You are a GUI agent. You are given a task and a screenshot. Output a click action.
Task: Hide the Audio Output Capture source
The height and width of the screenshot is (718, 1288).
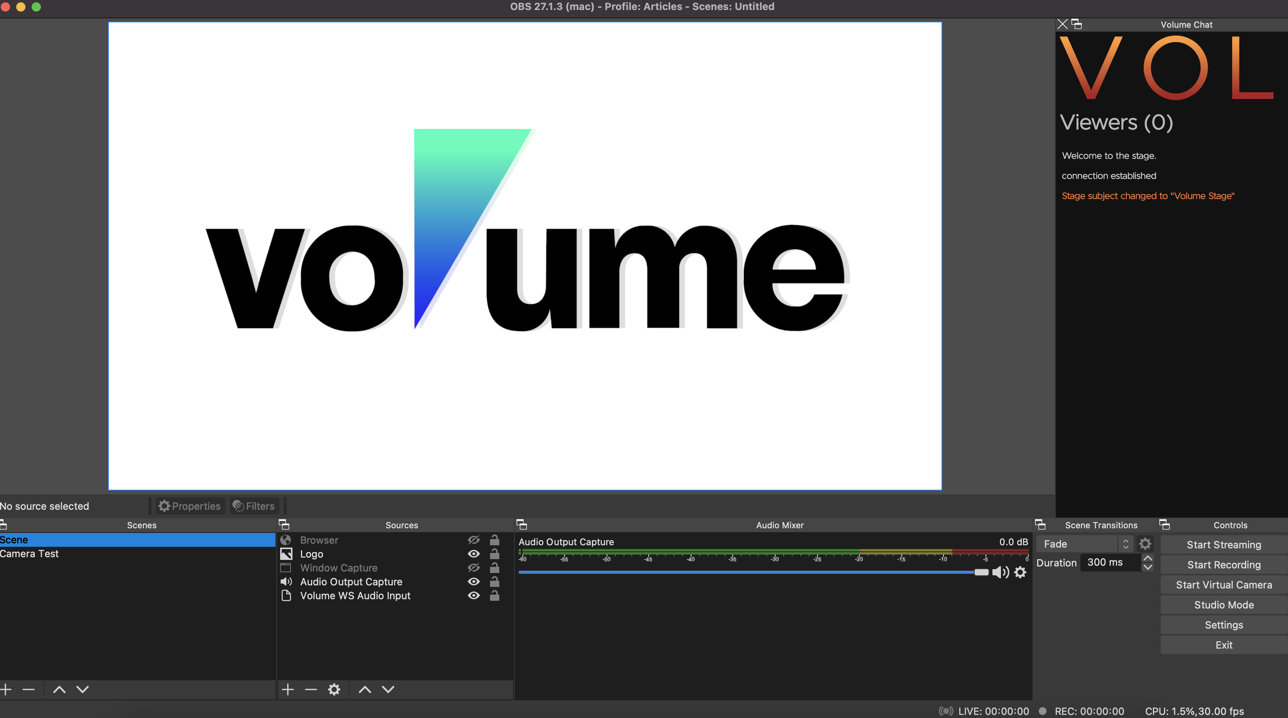click(473, 581)
